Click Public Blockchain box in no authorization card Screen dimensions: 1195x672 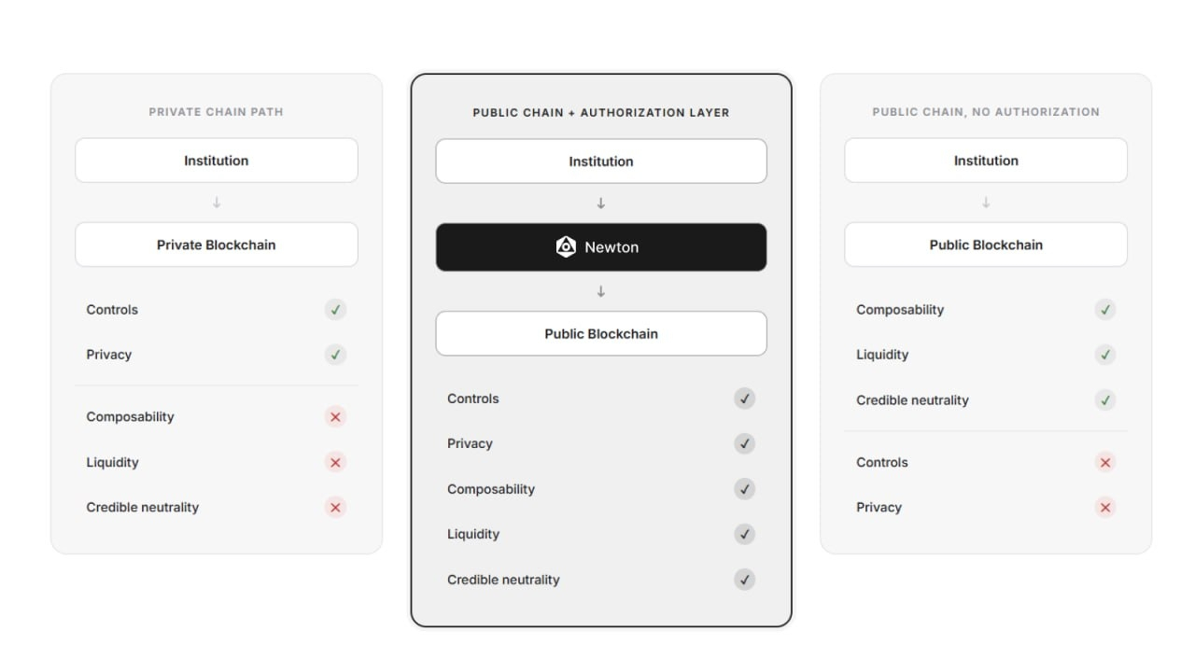[986, 245]
